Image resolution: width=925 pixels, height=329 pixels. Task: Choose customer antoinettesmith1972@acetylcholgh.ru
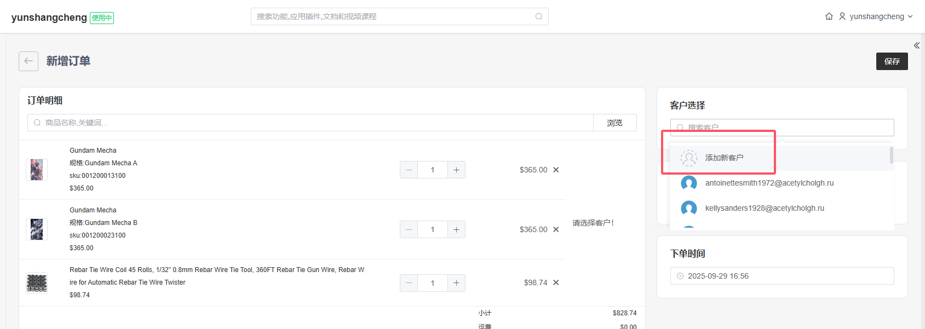769,183
